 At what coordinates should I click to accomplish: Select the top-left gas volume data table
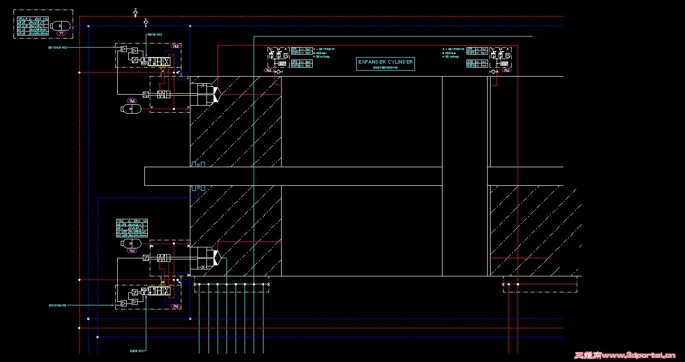click(33, 26)
